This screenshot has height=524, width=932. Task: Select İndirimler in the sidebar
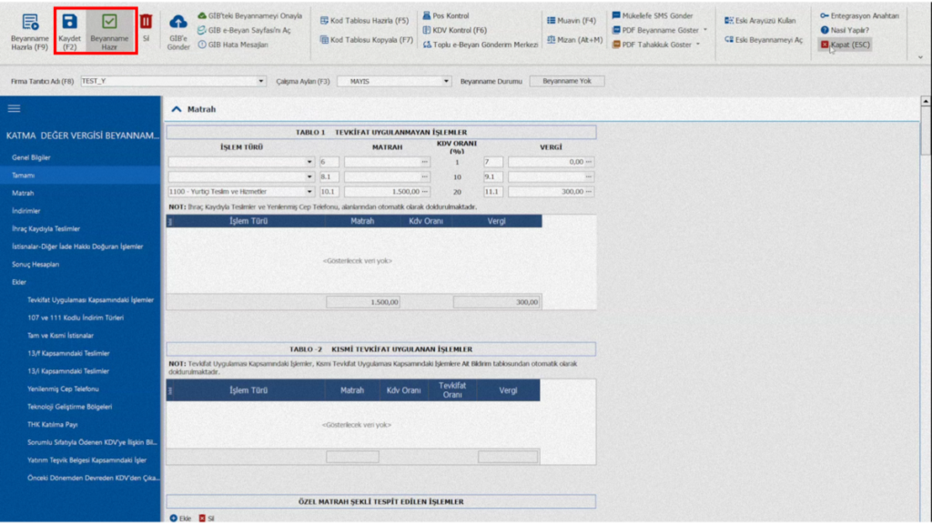[x=26, y=211]
